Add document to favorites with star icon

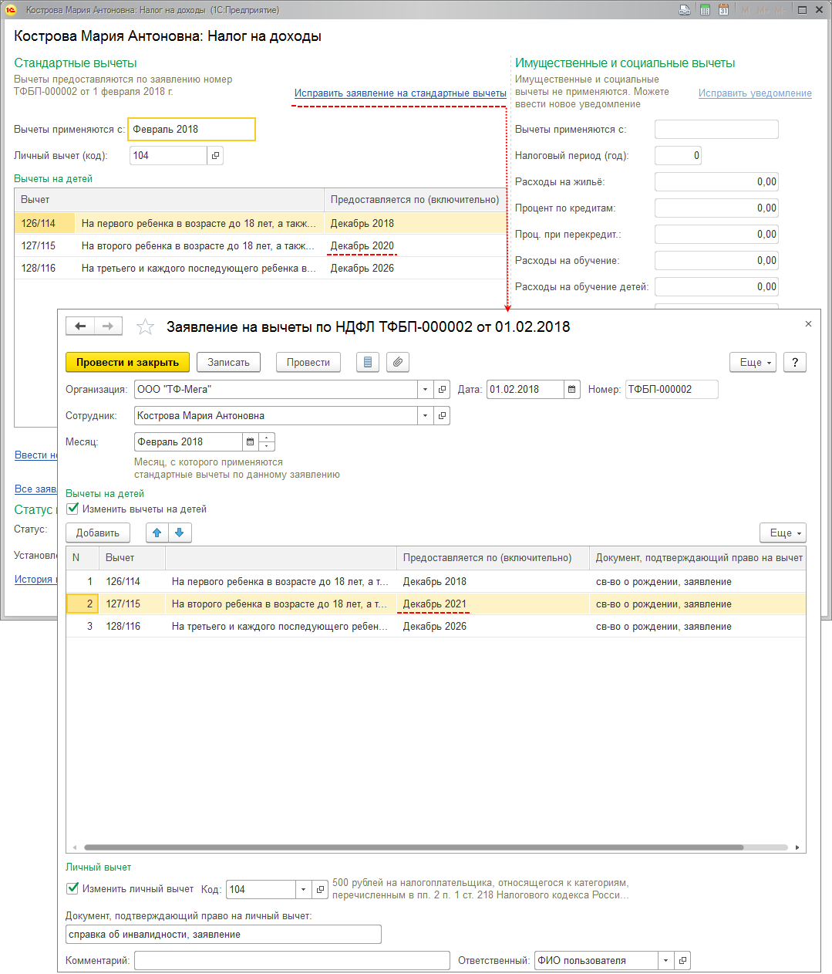pos(145,327)
